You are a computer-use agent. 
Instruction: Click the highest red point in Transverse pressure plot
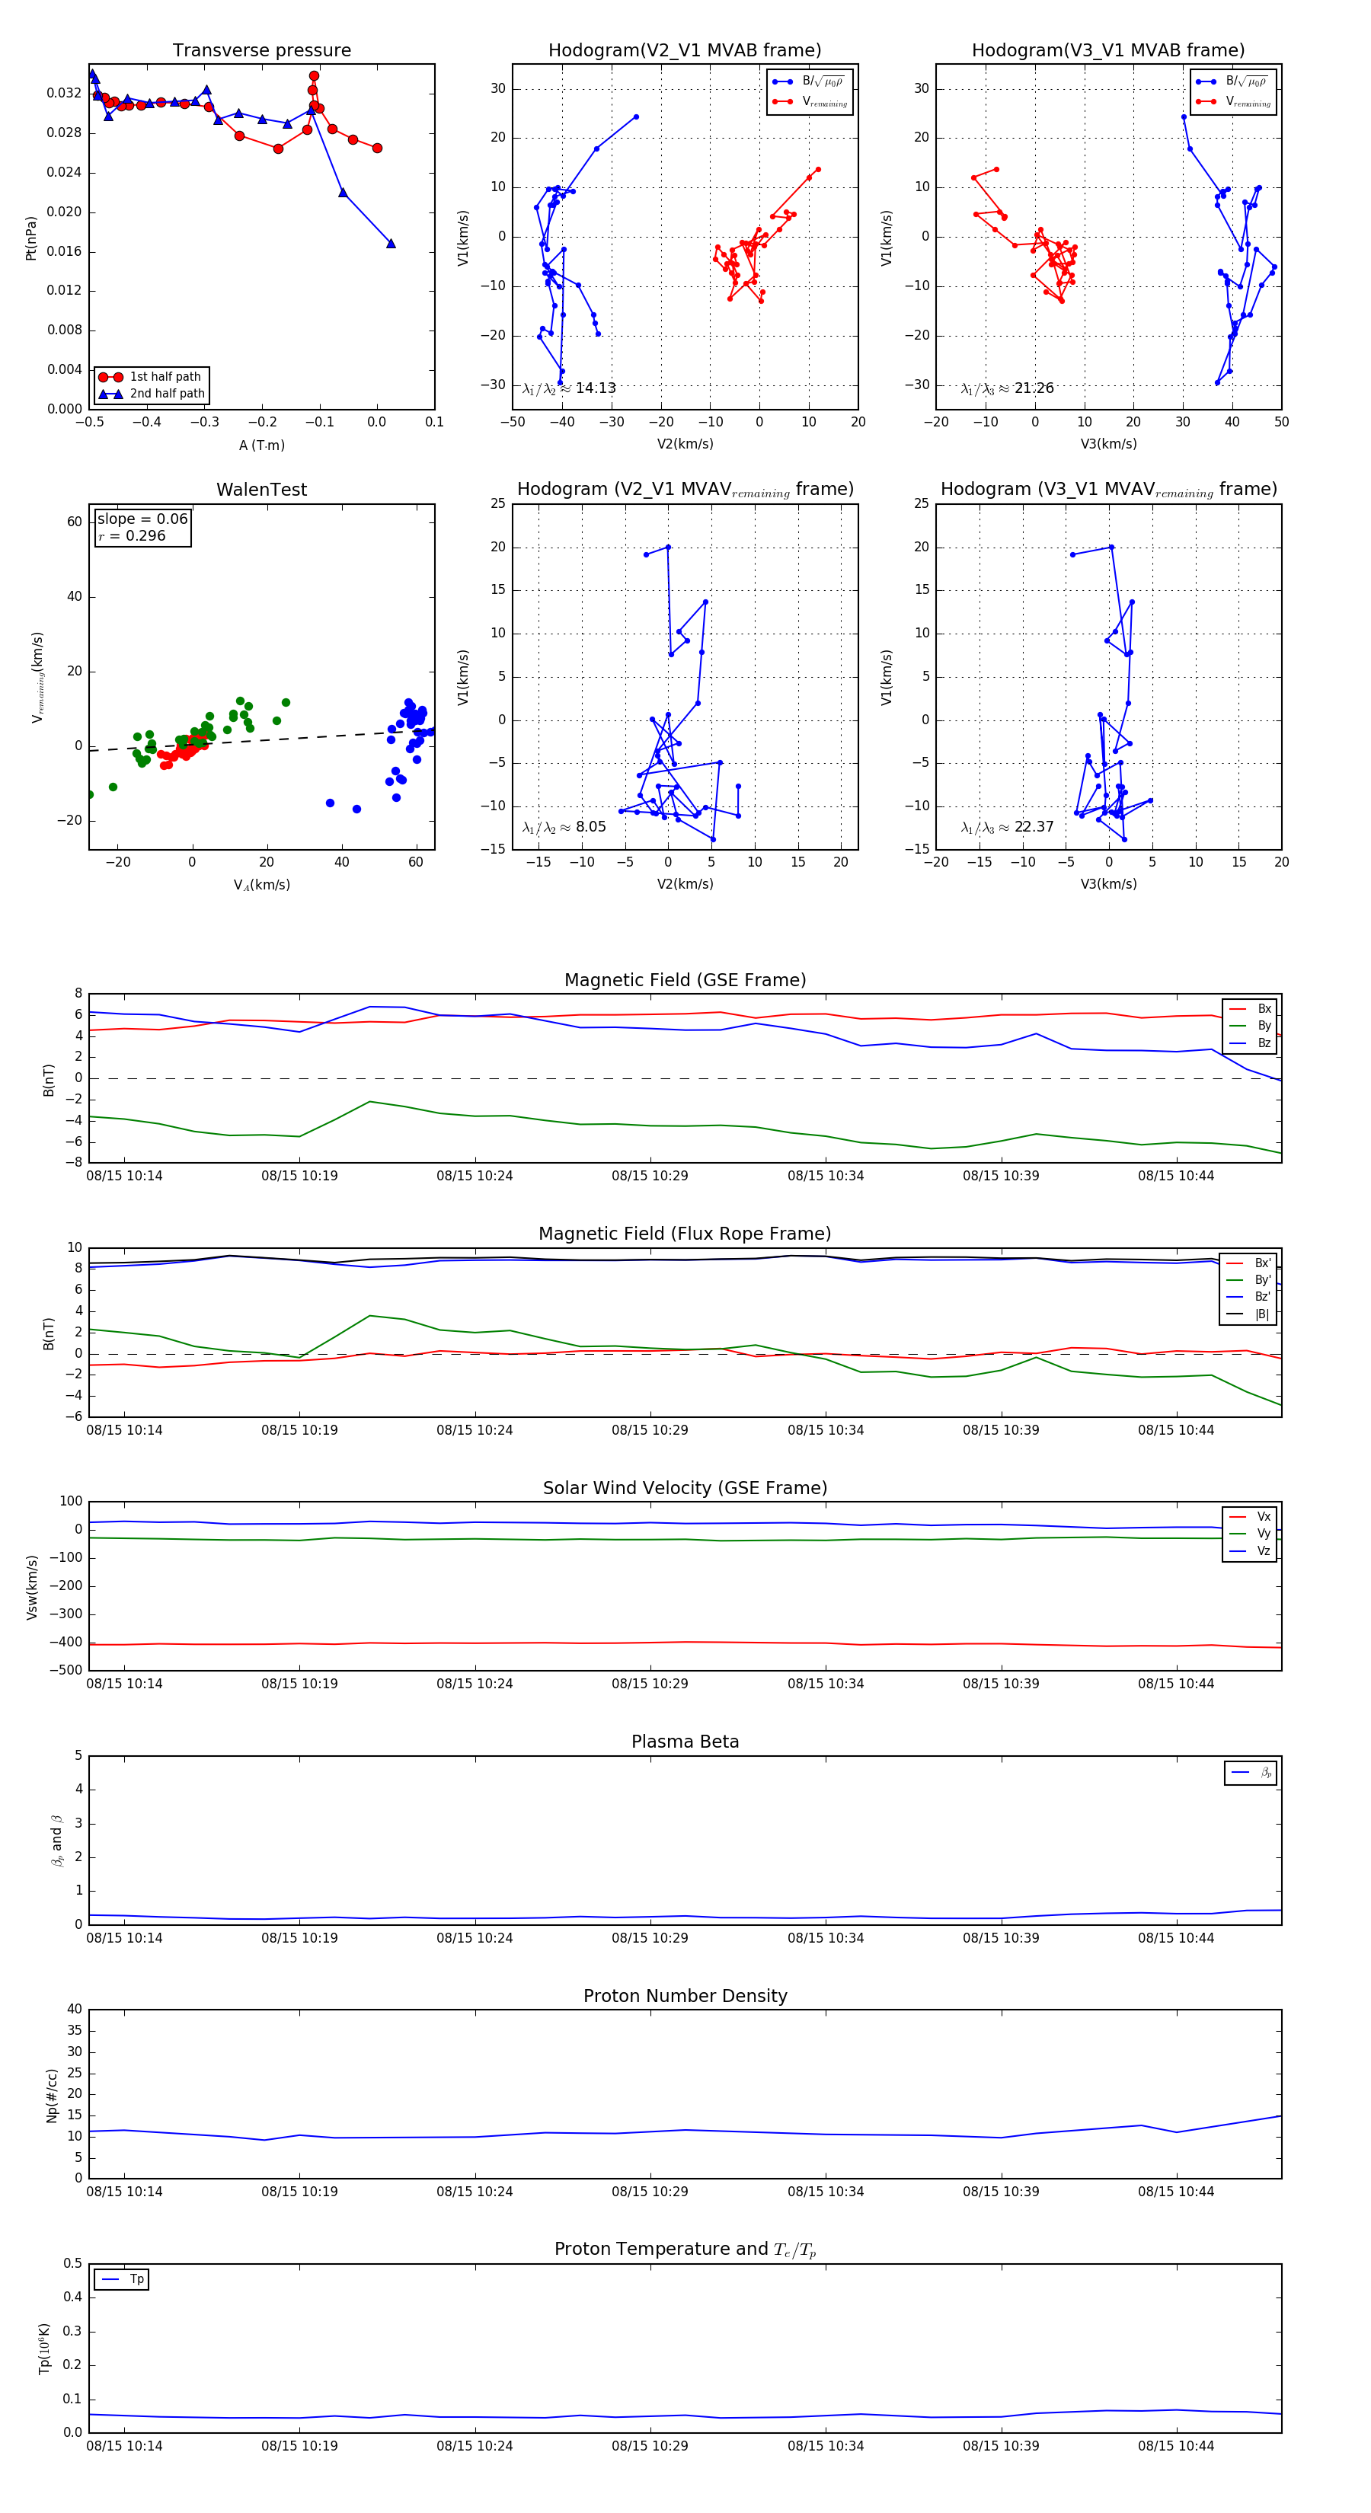(315, 76)
